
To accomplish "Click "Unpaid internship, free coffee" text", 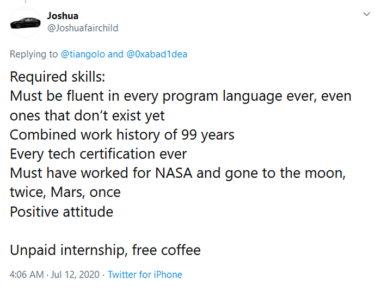I will tap(105, 250).
